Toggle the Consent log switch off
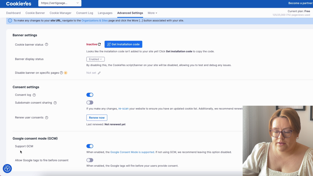Viewport: 313px width, 176px height. point(90,95)
